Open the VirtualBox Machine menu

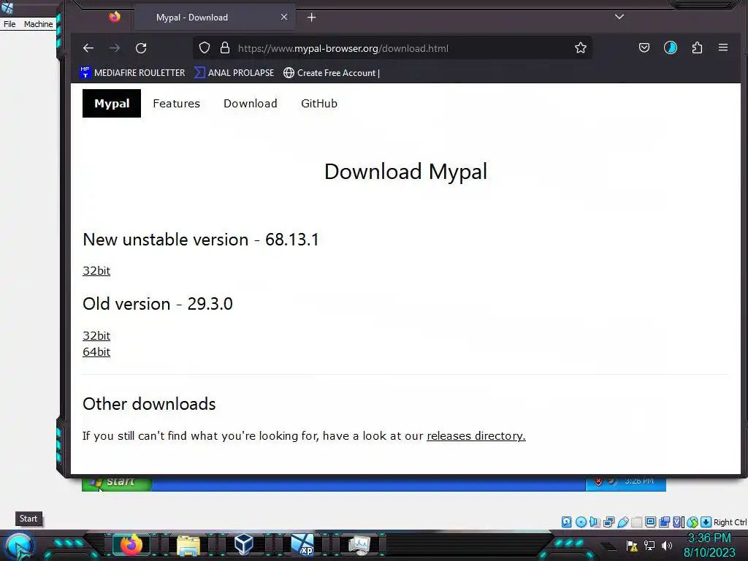pos(38,24)
